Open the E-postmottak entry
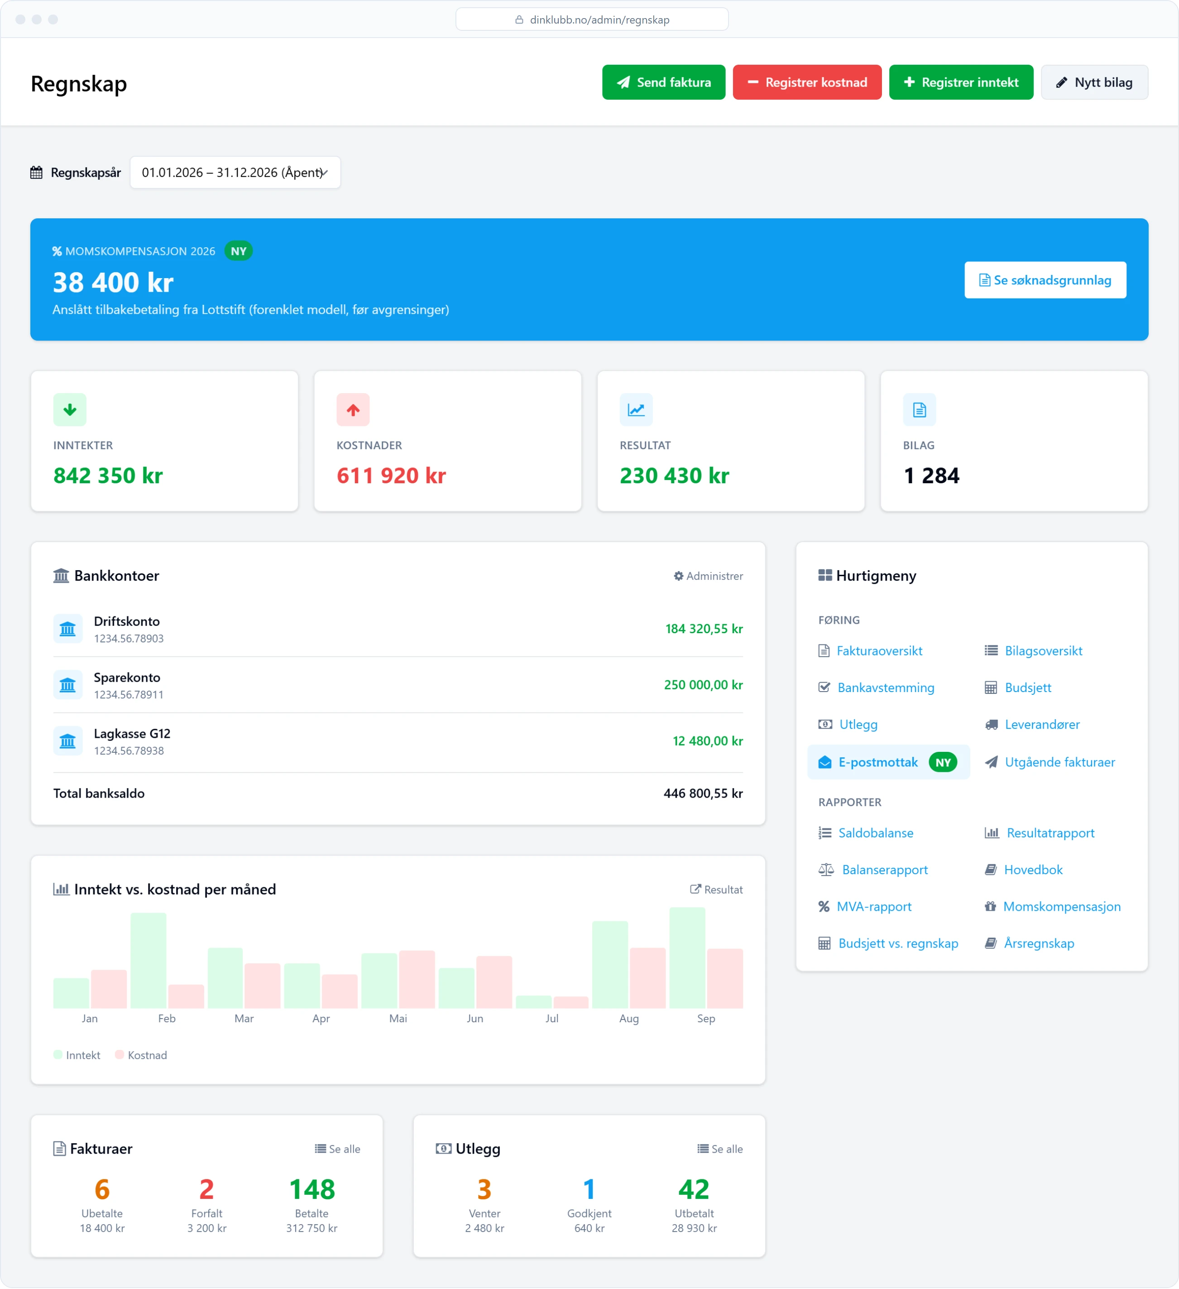This screenshot has width=1179, height=1289. tap(888, 762)
